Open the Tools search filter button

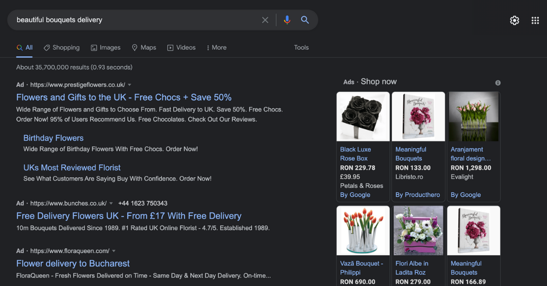(301, 48)
